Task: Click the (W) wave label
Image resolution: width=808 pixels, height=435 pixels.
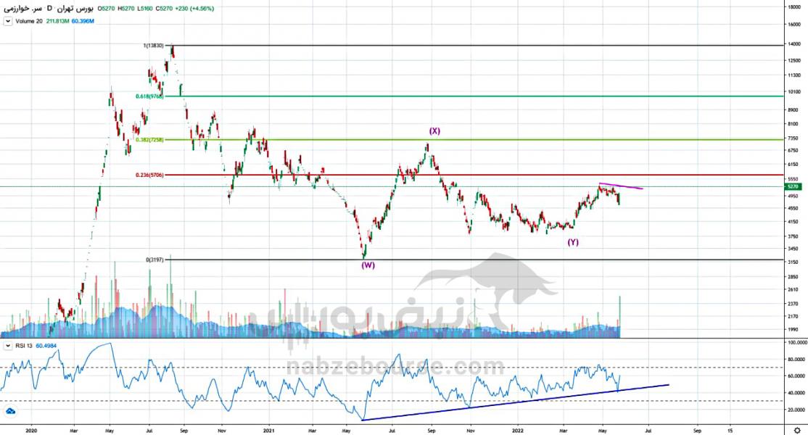Action: coord(368,265)
